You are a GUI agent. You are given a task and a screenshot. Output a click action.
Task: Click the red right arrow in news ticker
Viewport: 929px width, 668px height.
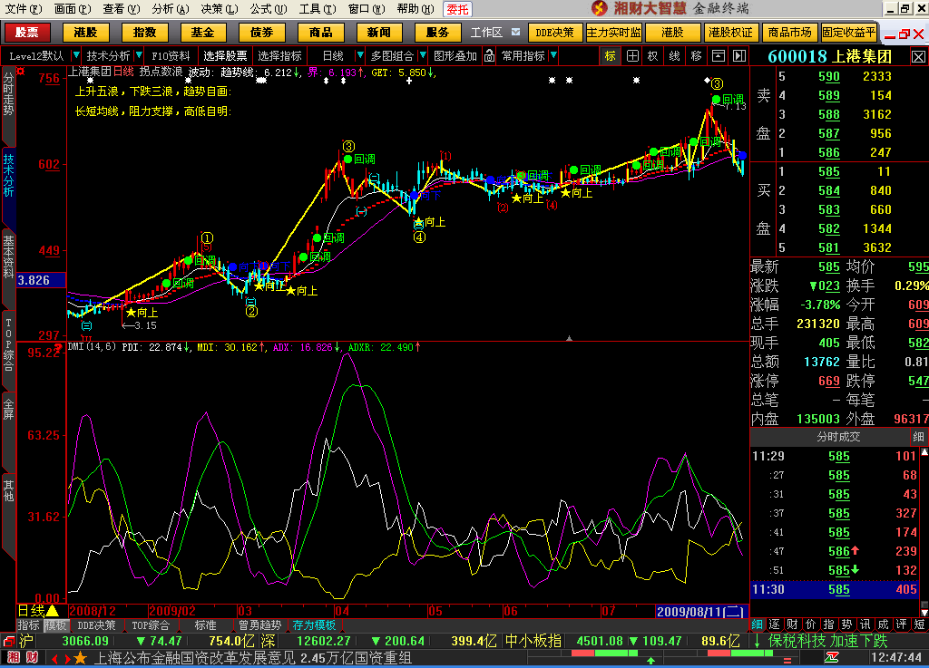[x=67, y=659]
